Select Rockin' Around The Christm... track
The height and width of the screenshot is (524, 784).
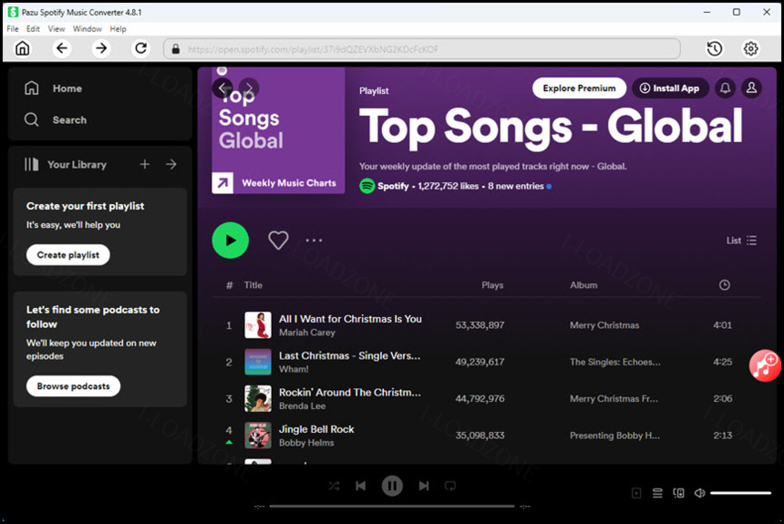pos(349,393)
